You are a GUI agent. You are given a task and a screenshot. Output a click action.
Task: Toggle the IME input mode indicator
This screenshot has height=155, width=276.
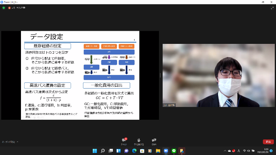click(x=239, y=151)
